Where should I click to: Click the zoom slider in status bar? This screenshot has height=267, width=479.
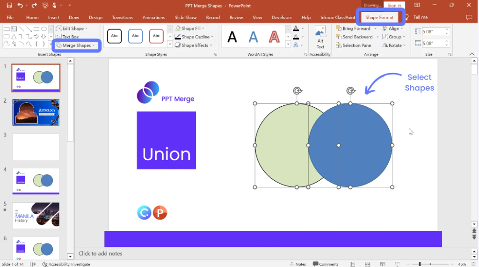pos(419,264)
